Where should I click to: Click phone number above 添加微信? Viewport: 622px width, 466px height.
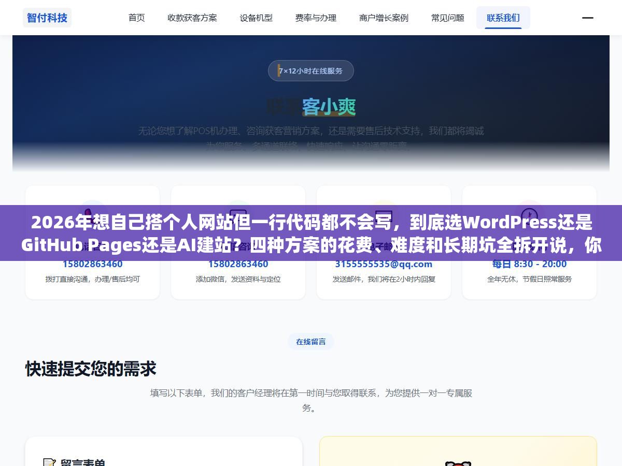click(x=238, y=264)
